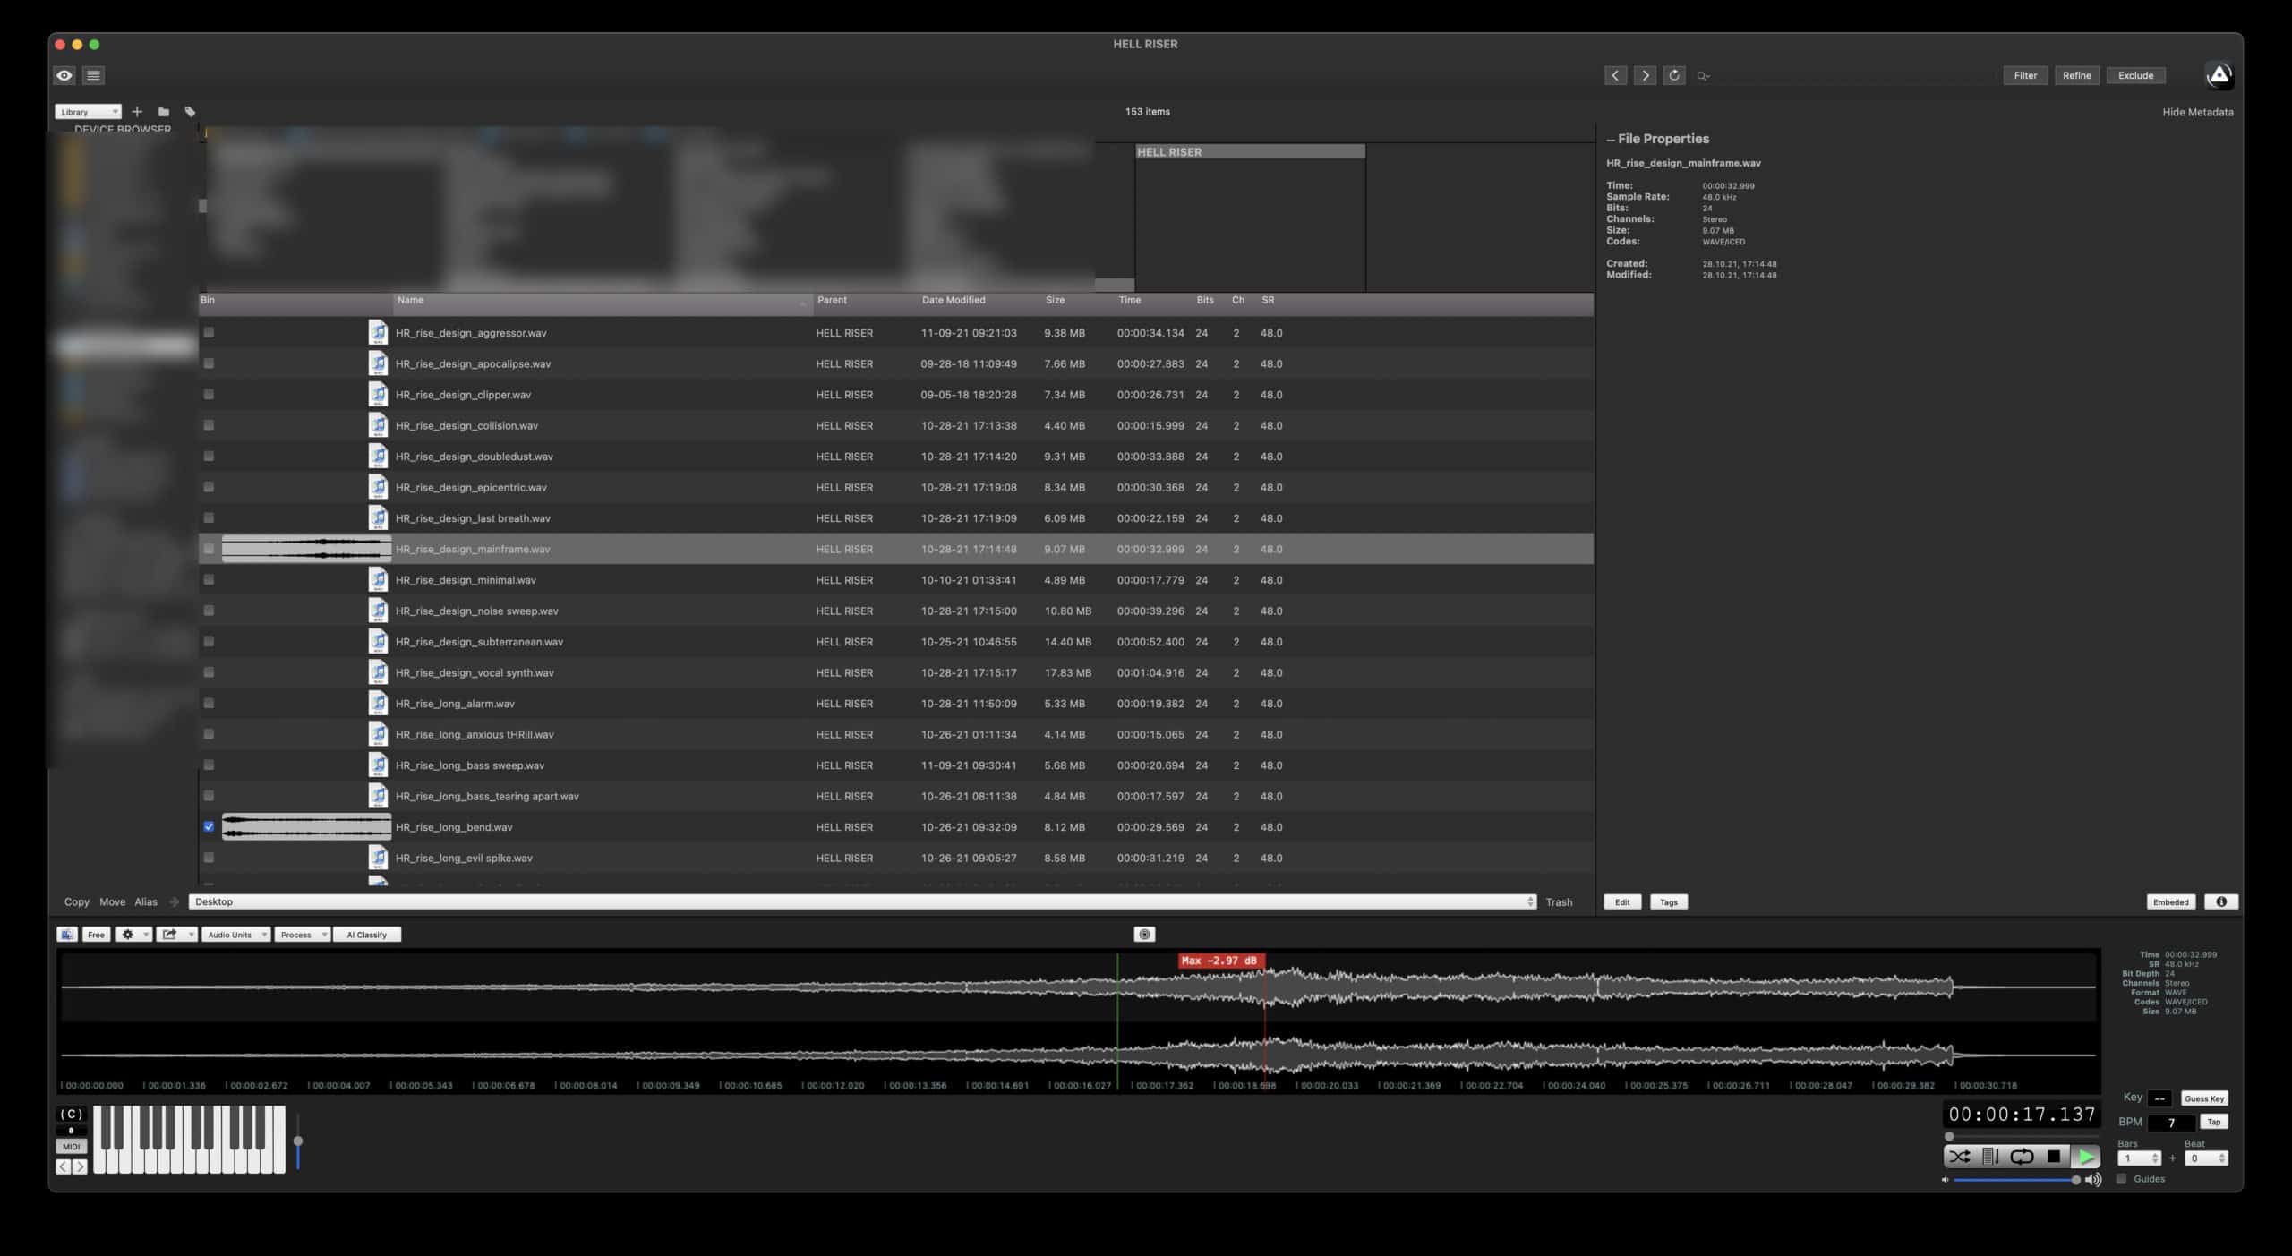Click the refresh icon near search
The width and height of the screenshot is (2292, 1256).
click(x=1674, y=75)
